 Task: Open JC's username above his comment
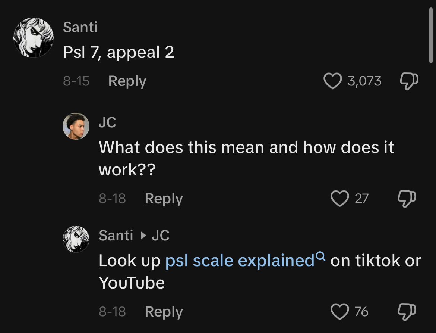point(107,122)
